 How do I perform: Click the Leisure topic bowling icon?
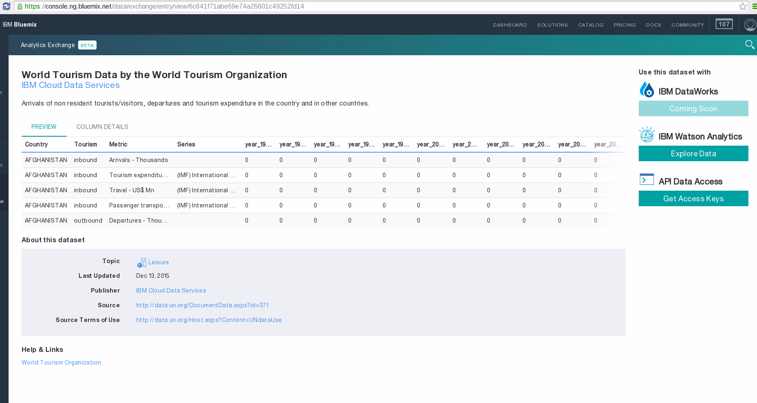coord(142,262)
